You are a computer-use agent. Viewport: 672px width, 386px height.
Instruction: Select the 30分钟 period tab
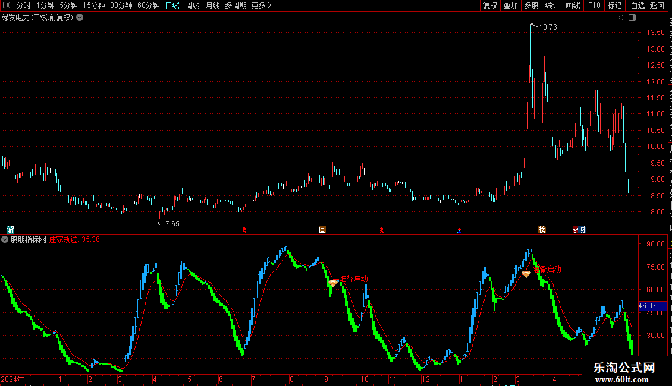pos(121,5)
